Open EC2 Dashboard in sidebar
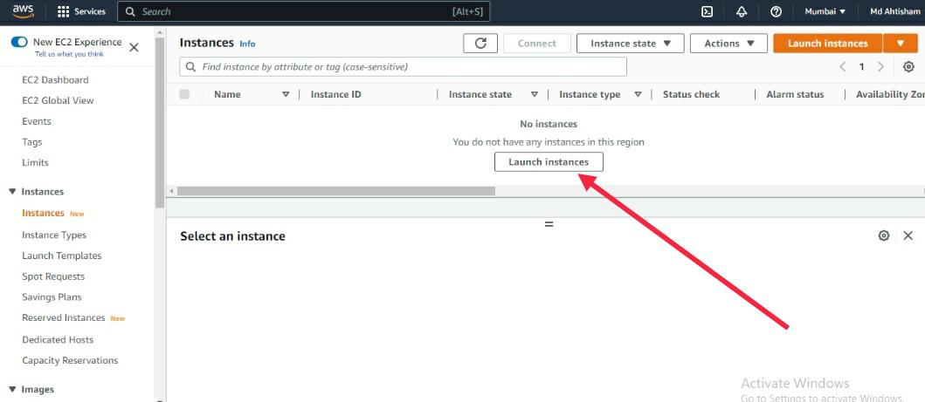This screenshot has width=925, height=402. point(55,80)
